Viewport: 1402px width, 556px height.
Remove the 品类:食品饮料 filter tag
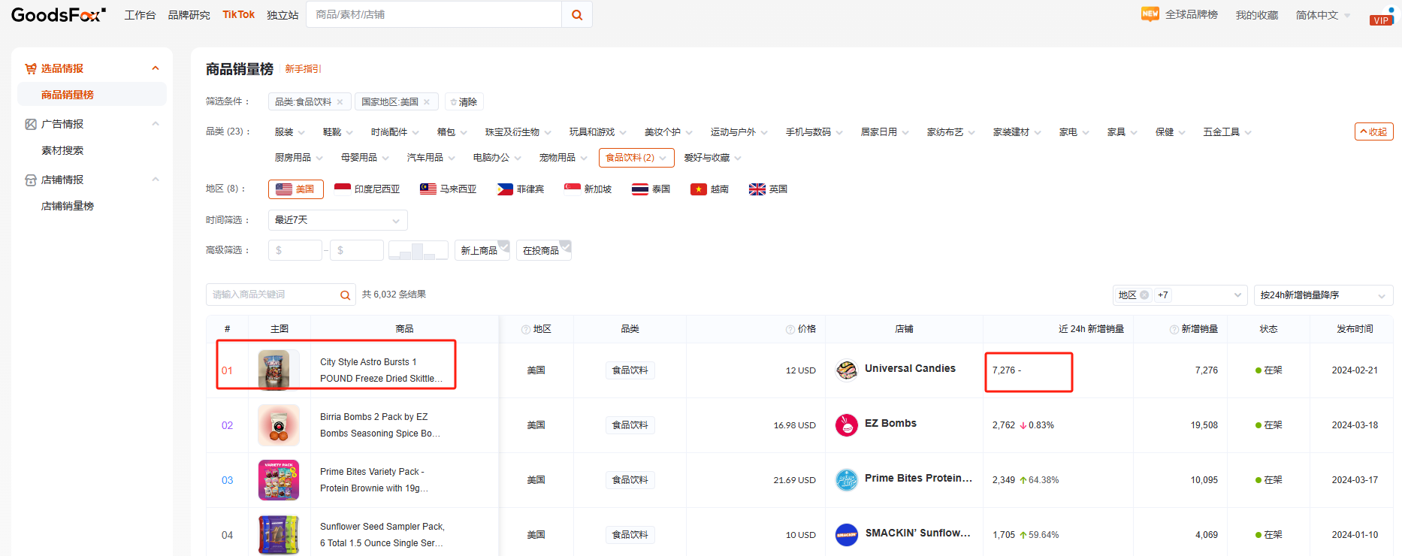340,102
